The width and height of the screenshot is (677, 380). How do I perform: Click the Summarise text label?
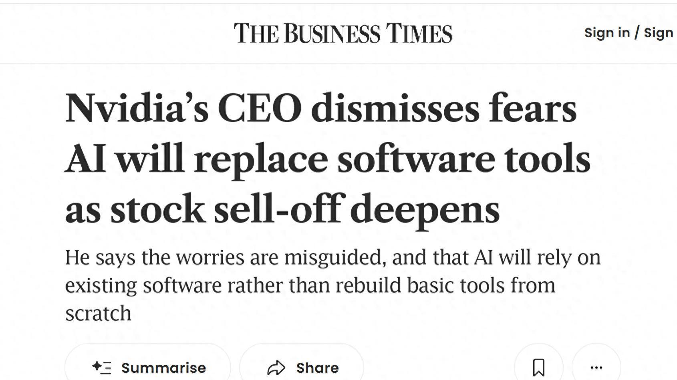(163, 368)
